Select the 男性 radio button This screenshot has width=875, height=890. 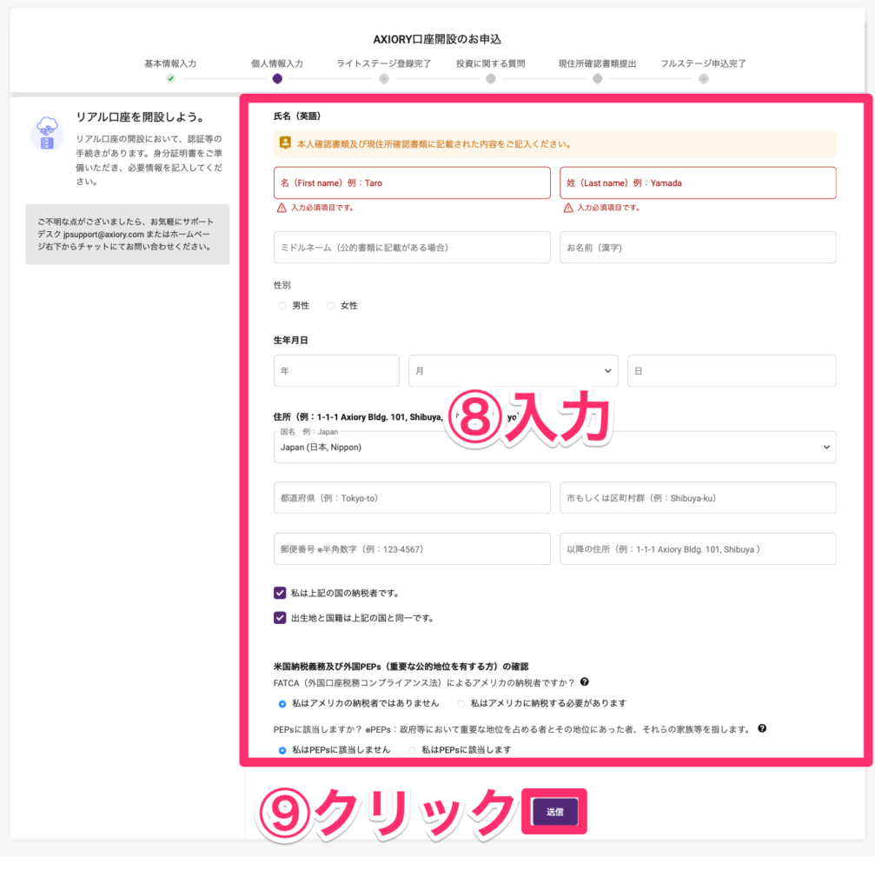[282, 306]
